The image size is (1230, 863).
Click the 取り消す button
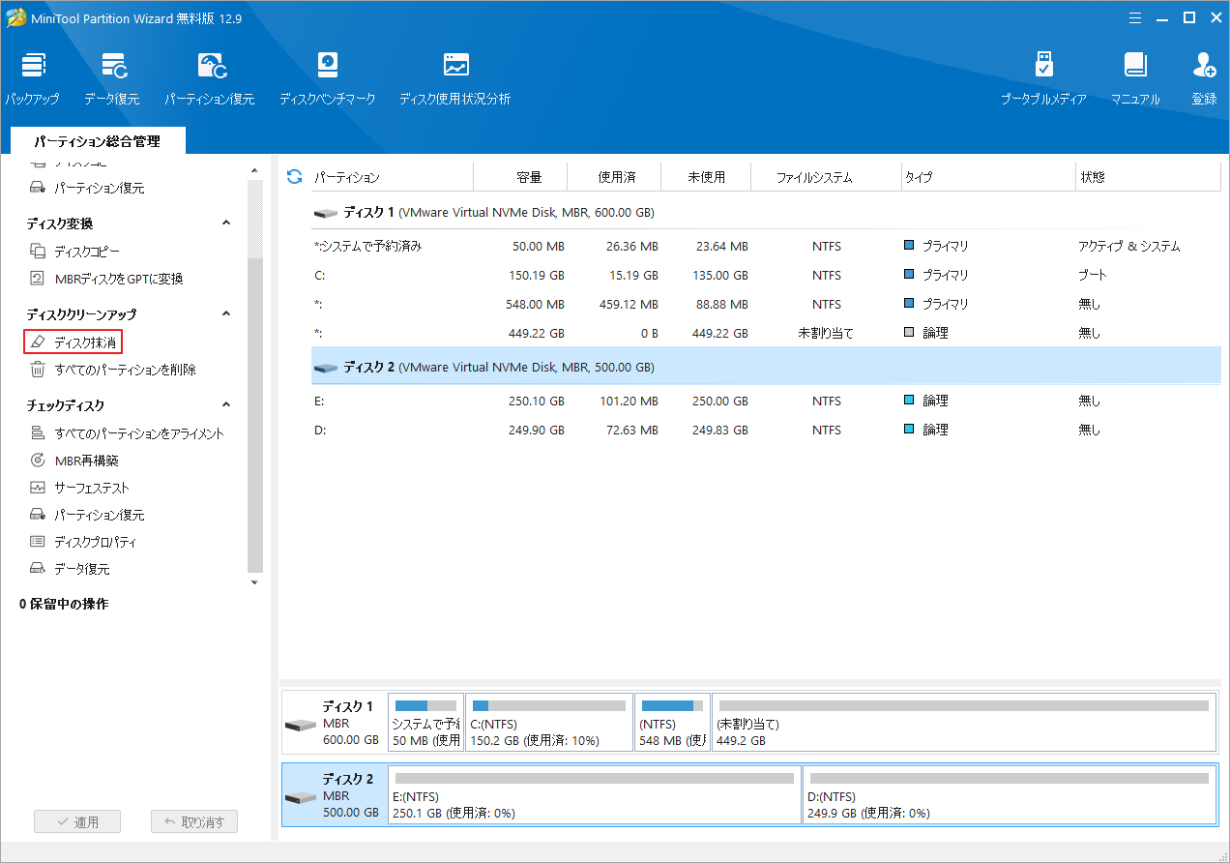(x=194, y=822)
